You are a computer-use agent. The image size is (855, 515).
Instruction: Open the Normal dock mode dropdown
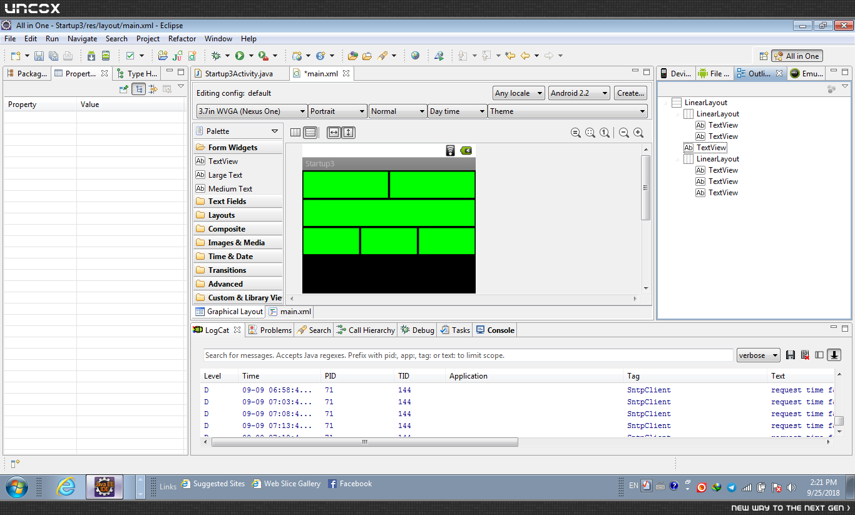pyautogui.click(x=398, y=111)
